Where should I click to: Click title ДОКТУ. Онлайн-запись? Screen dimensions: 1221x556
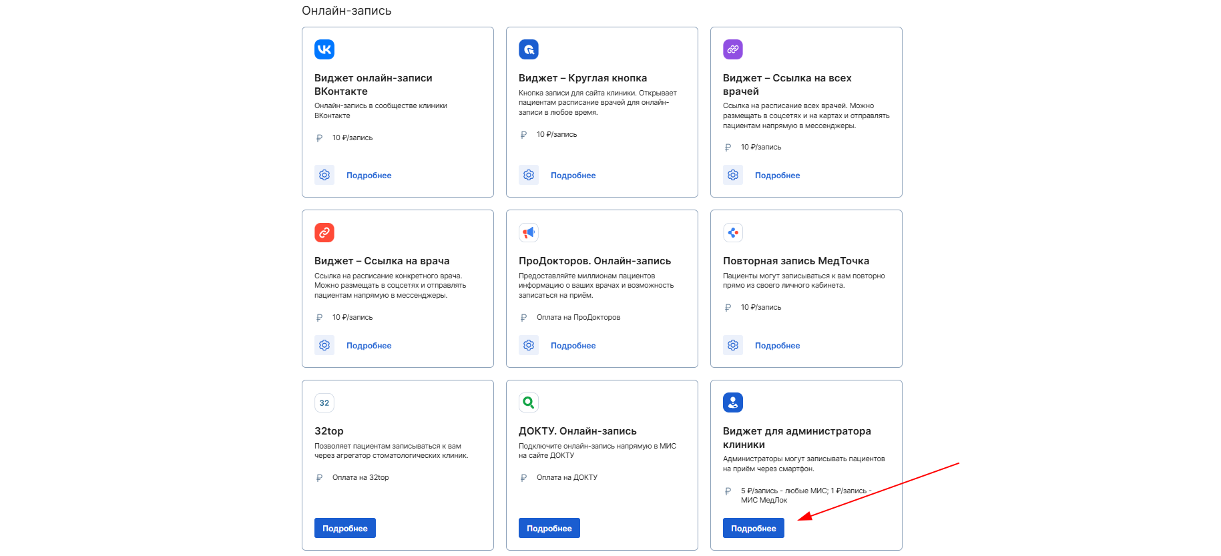click(x=577, y=431)
